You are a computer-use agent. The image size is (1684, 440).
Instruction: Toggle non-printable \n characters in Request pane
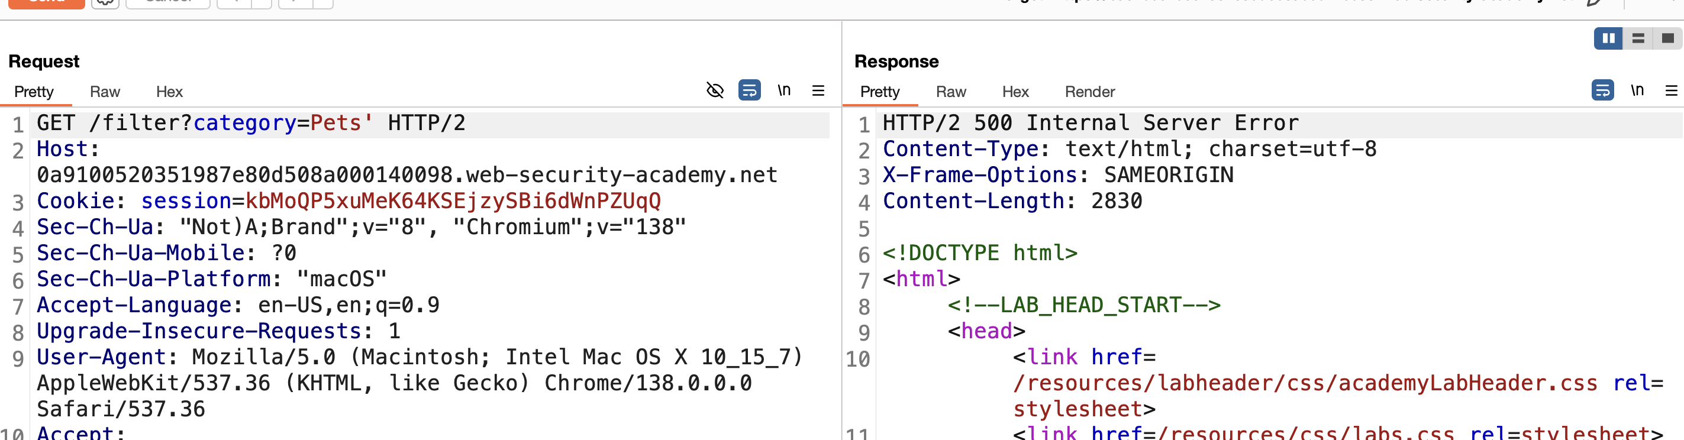[x=784, y=90]
